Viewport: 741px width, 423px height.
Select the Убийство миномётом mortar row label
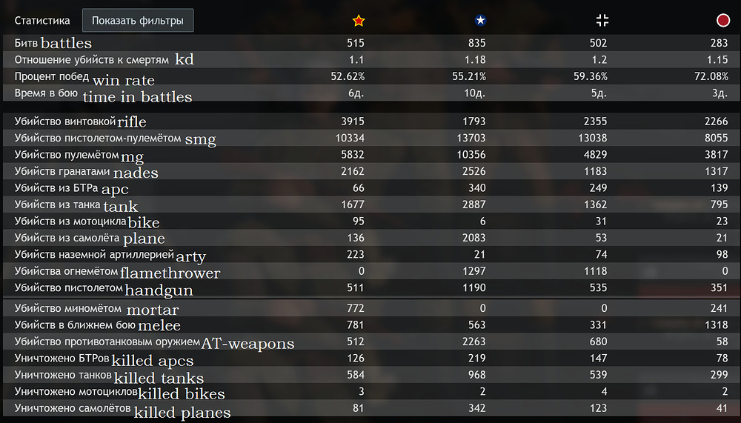coord(96,308)
